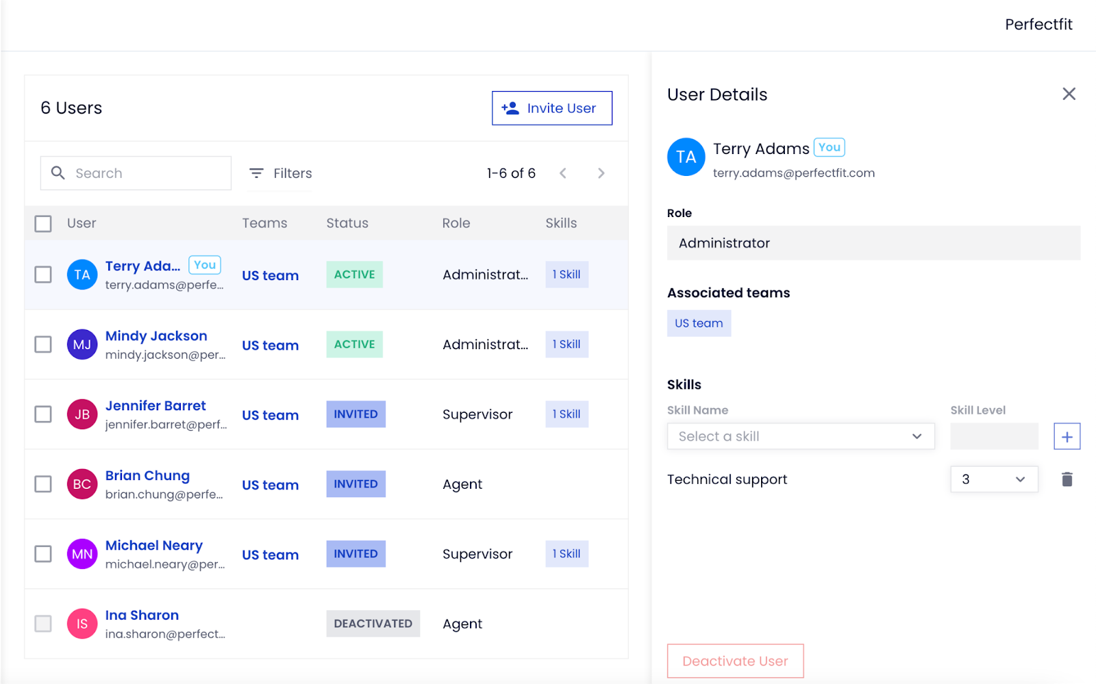The image size is (1096, 684).
Task: Click Ina Sharon's IS avatar
Action: tap(82, 624)
